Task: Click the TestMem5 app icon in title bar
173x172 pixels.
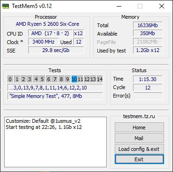Action: [x=6, y=6]
